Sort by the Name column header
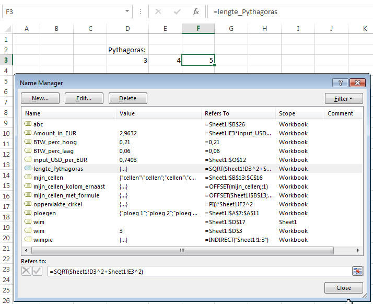373x304 pixels. (x=69, y=113)
